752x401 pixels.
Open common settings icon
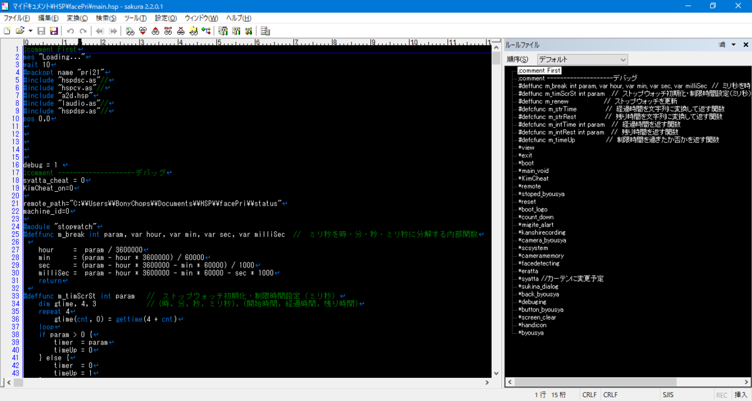tap(248, 30)
